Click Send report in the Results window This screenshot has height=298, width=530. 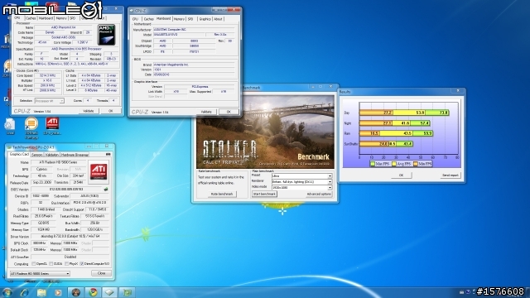pyautogui.click(x=450, y=175)
